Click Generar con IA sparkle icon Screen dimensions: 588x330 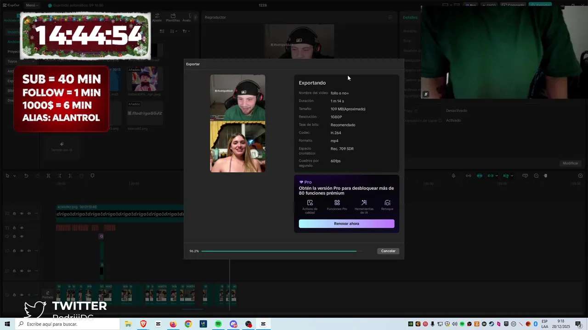click(x=62, y=144)
